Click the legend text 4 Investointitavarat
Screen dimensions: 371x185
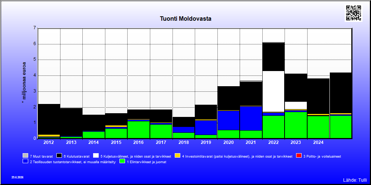pyautogui.click(x=237, y=156)
